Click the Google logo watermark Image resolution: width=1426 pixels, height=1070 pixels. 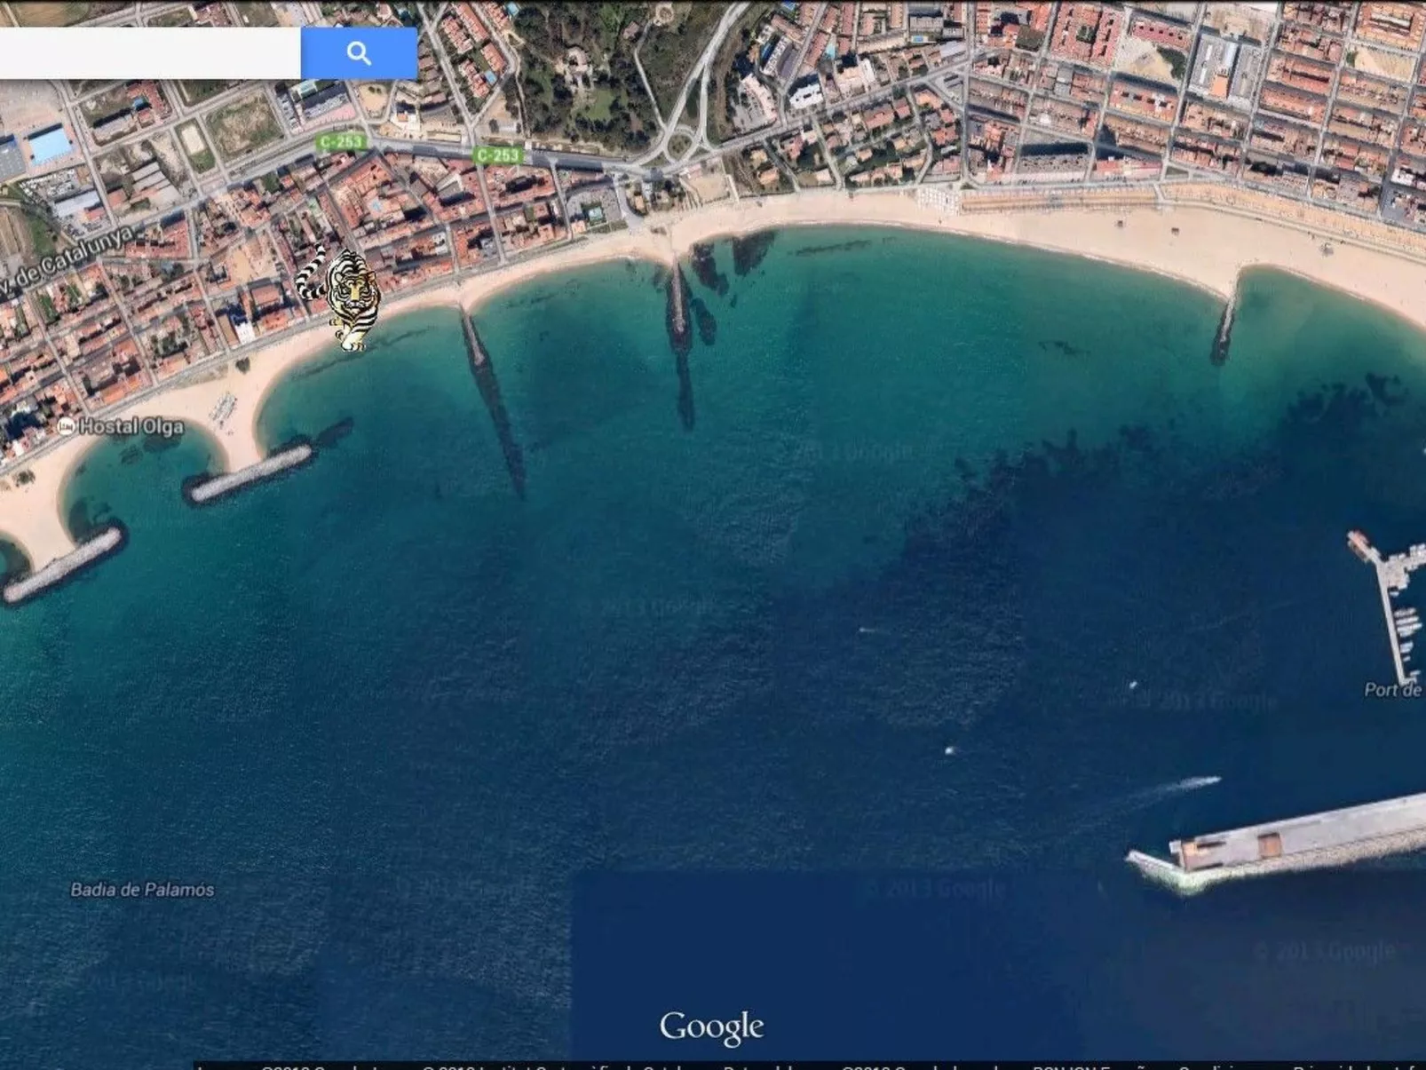pyautogui.click(x=711, y=1027)
